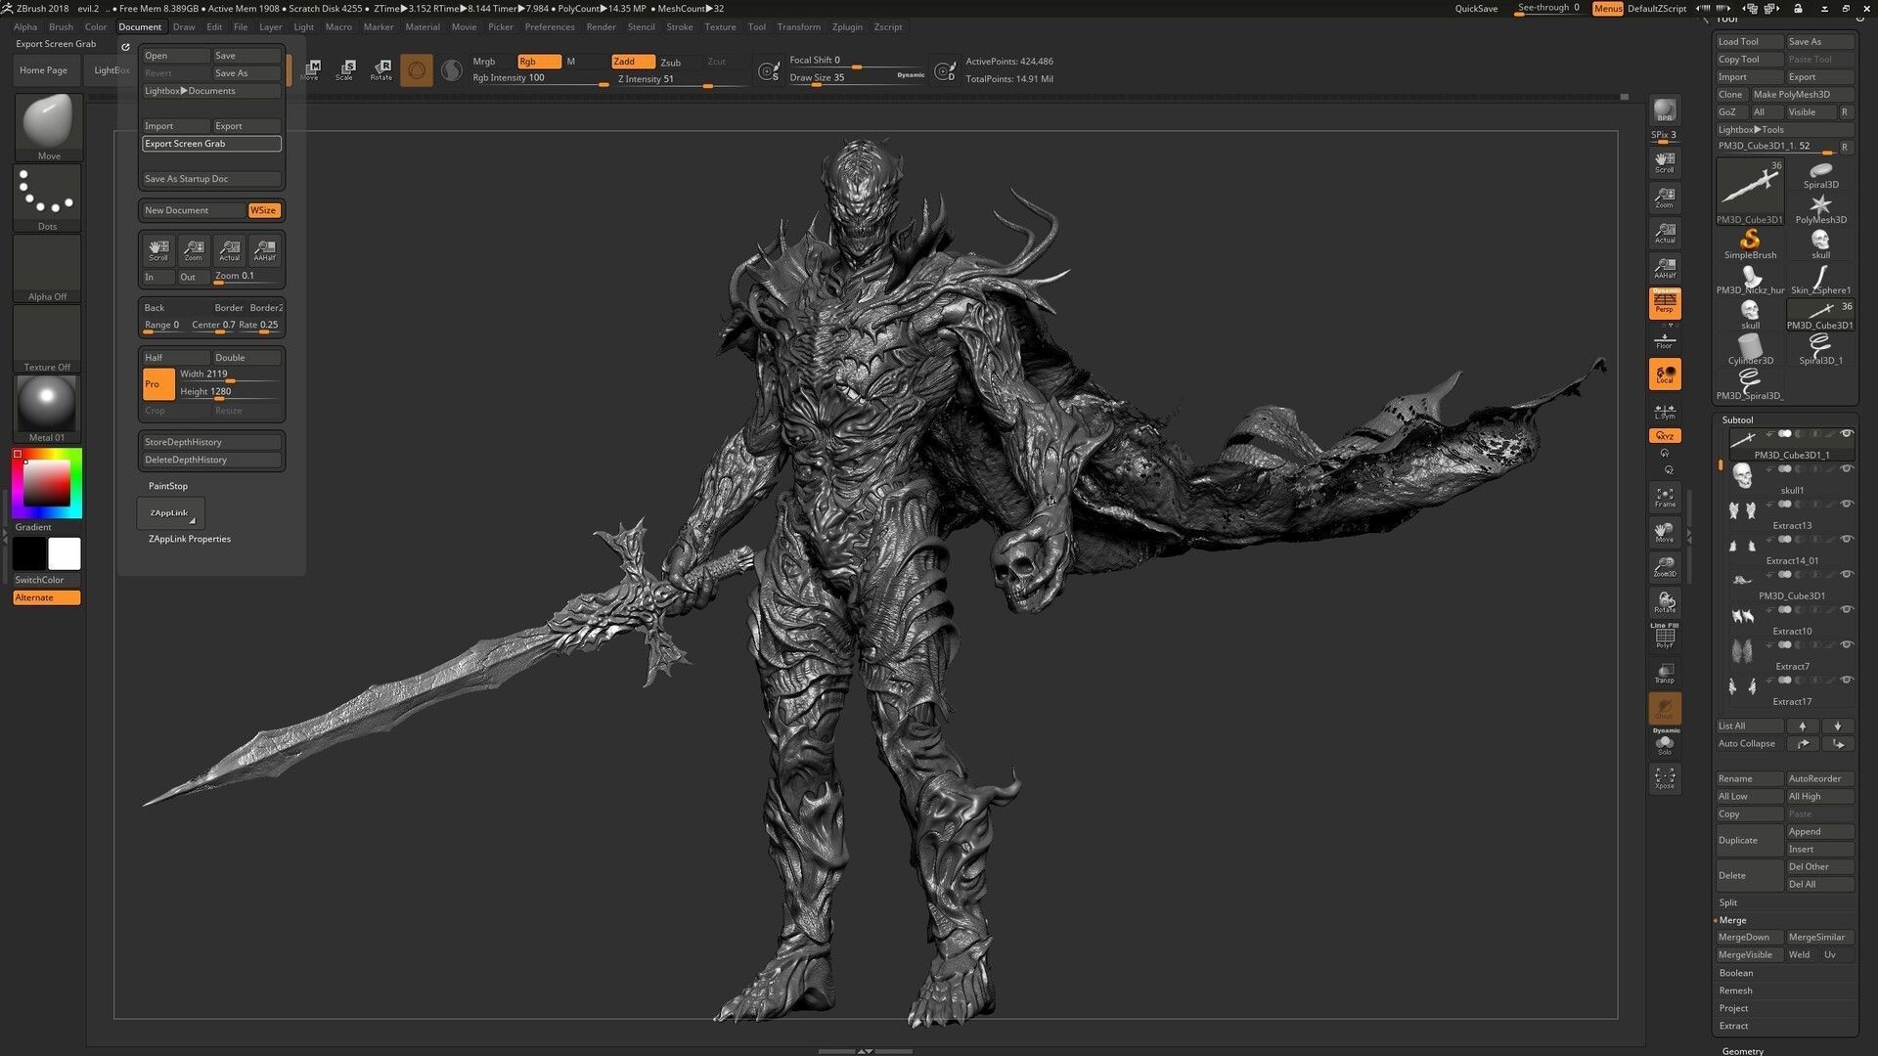Select the SimpleBrush tool thumbnail
The image size is (1878, 1056).
[1750, 242]
